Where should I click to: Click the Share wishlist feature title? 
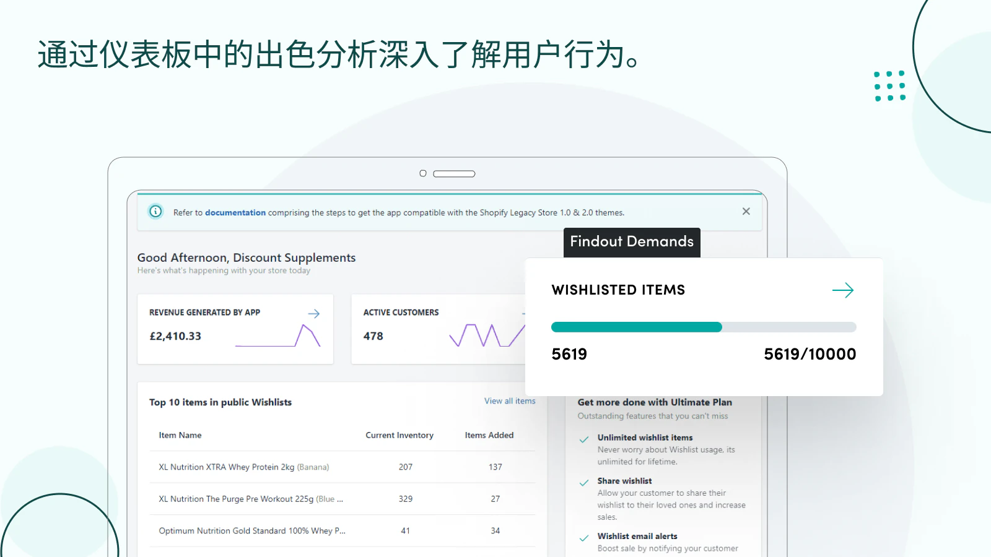pyautogui.click(x=624, y=481)
